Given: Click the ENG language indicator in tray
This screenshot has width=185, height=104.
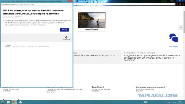Looking at the screenshot, I should click(175, 102).
